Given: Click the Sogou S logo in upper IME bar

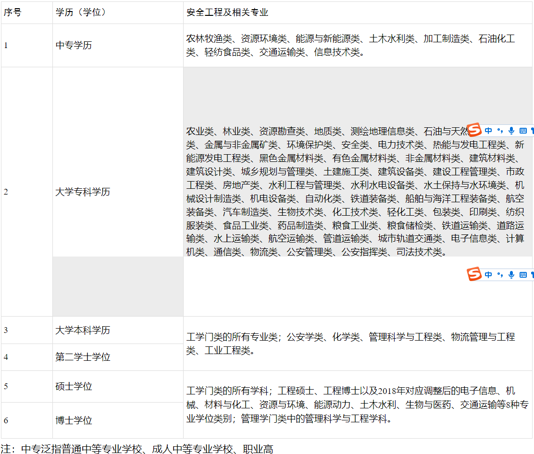Looking at the screenshot, I should point(474,130).
